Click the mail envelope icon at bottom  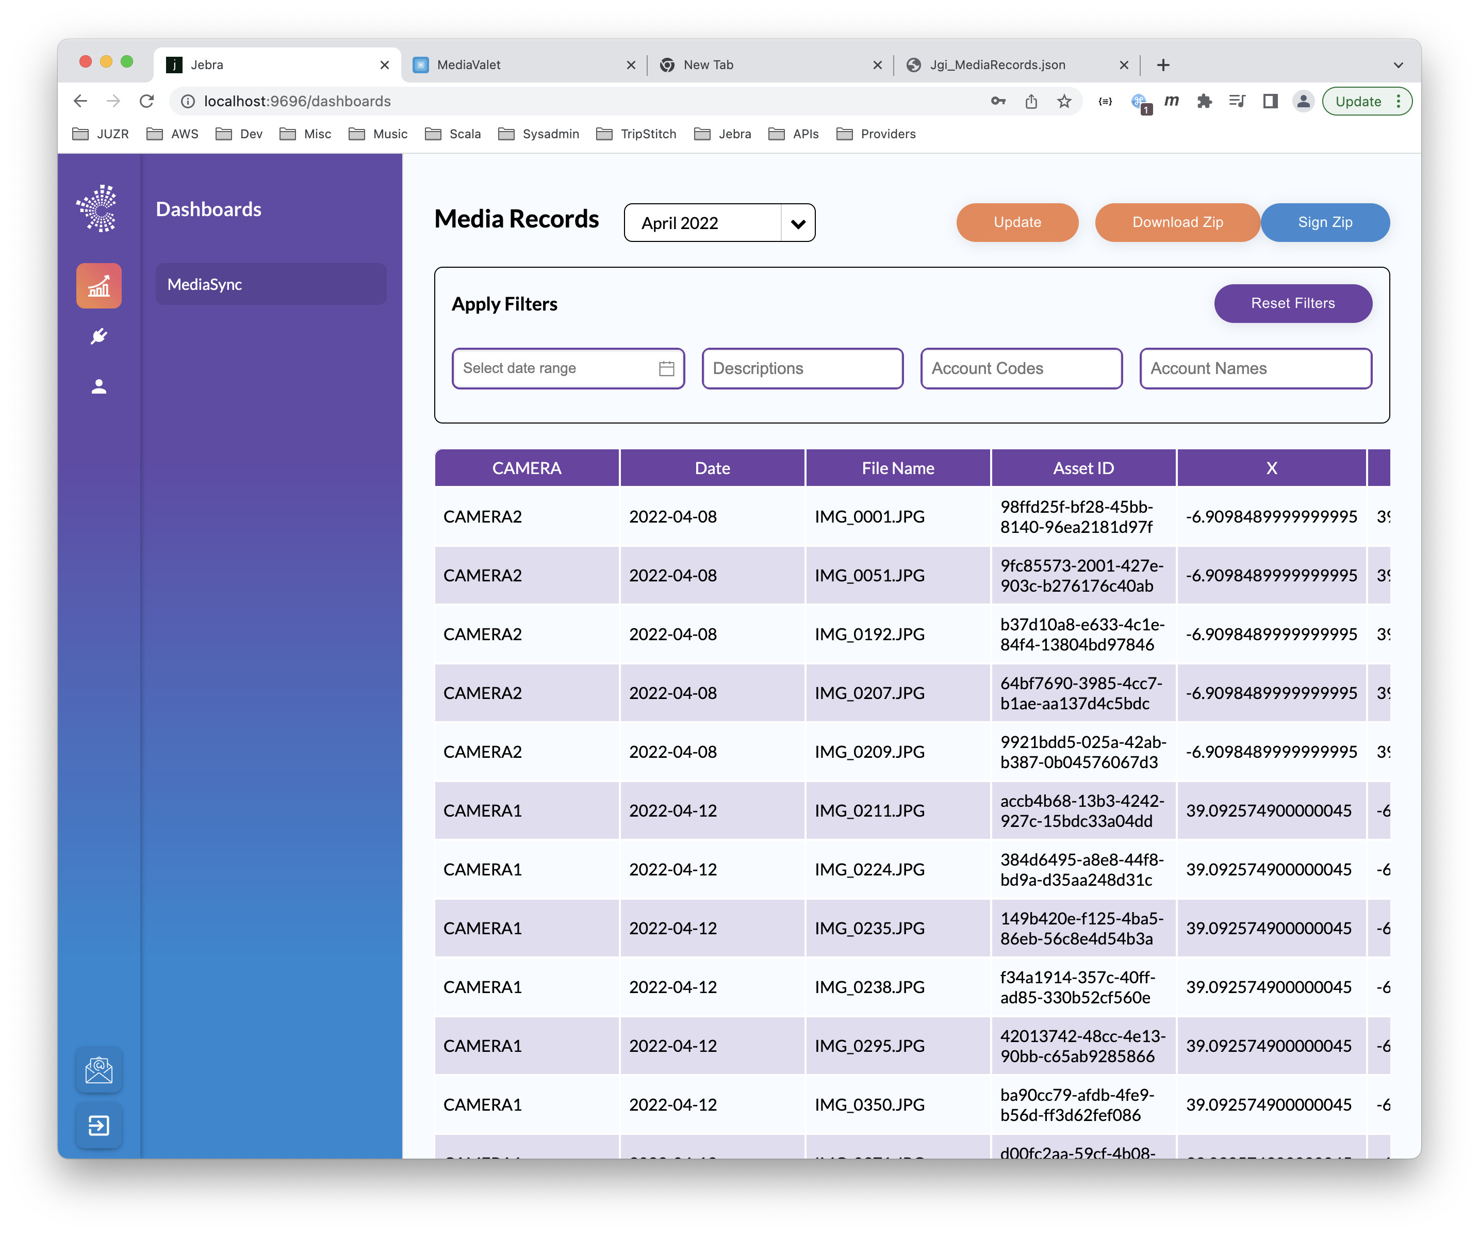tap(98, 1070)
